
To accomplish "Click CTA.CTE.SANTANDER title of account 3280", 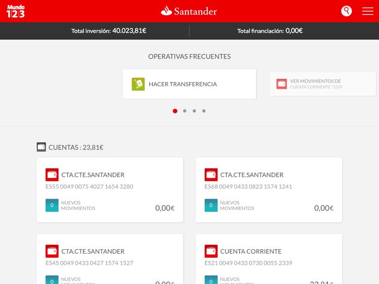I will pyautogui.click(x=93, y=175).
